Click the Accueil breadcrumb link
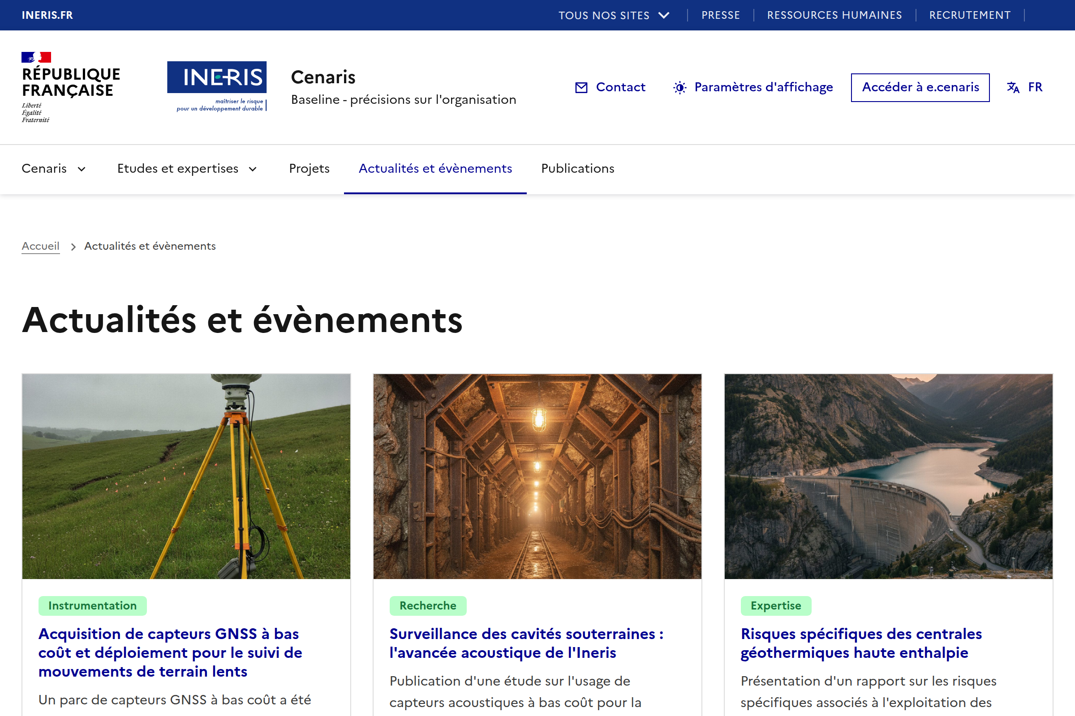This screenshot has width=1075, height=716. [41, 246]
